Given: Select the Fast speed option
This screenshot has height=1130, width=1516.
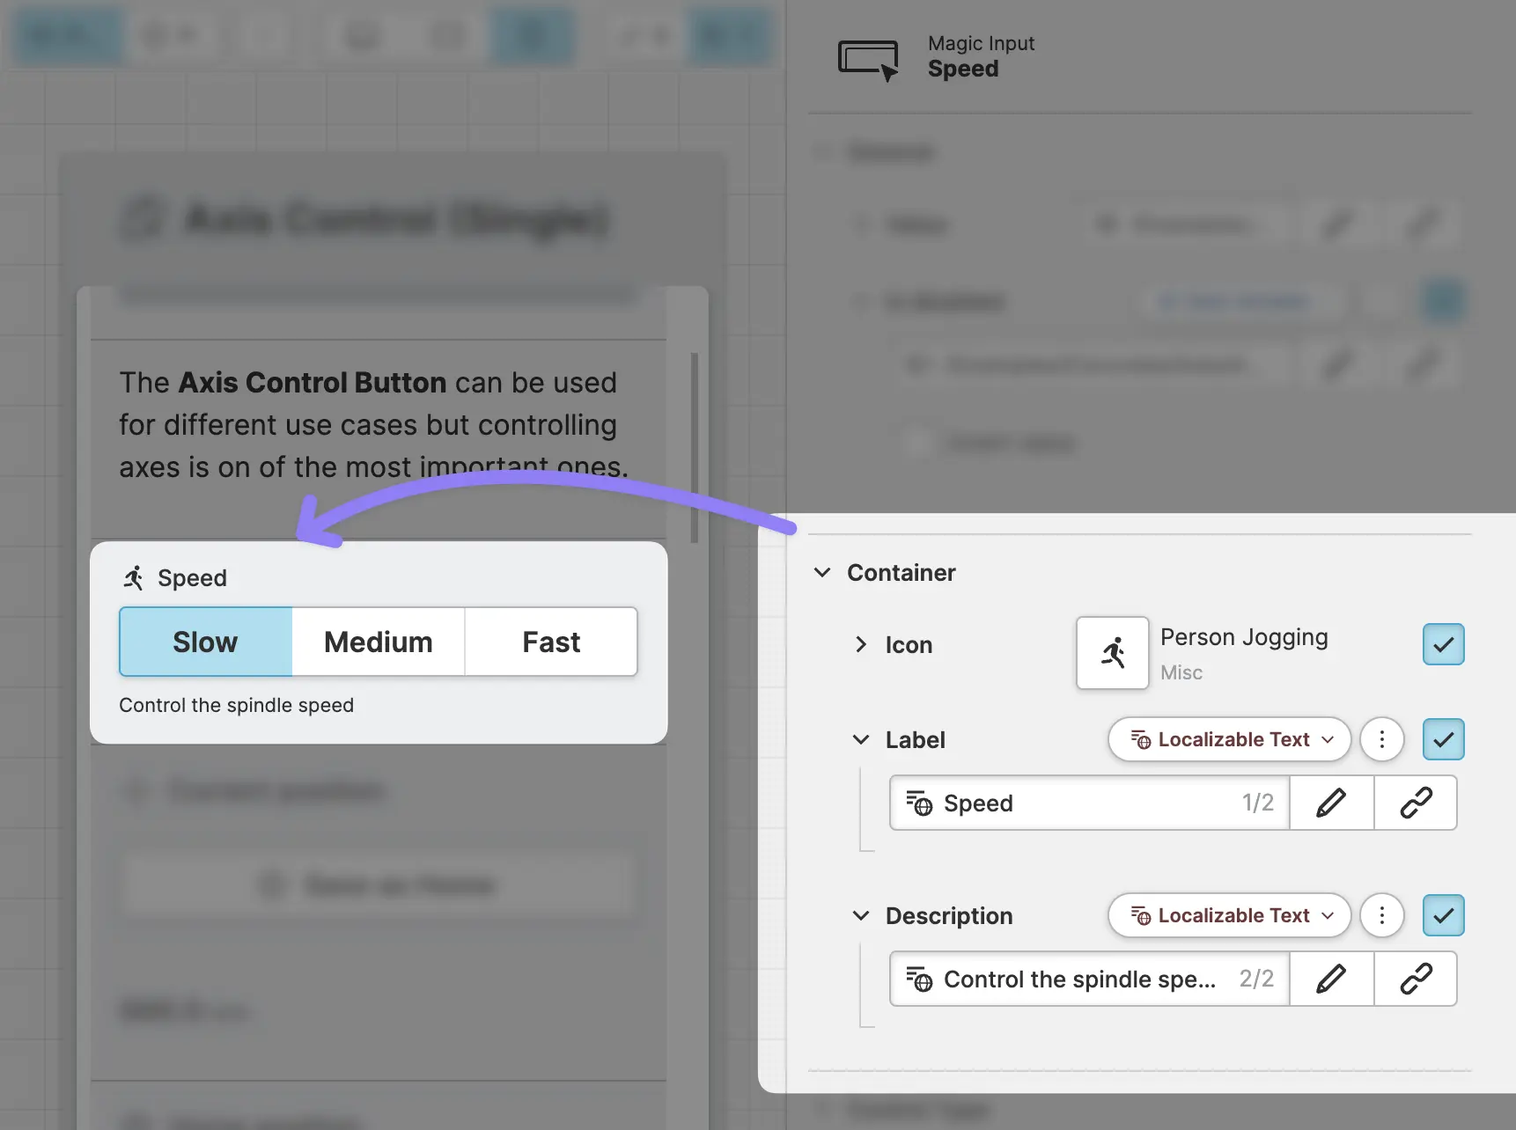Looking at the screenshot, I should click(x=551, y=642).
